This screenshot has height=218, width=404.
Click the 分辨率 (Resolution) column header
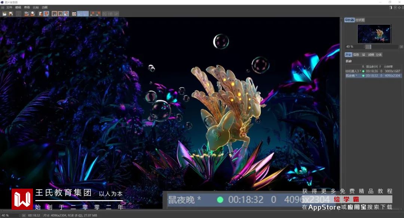(388, 66)
